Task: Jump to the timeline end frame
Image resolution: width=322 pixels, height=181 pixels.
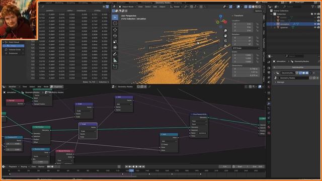Action: point(143,166)
